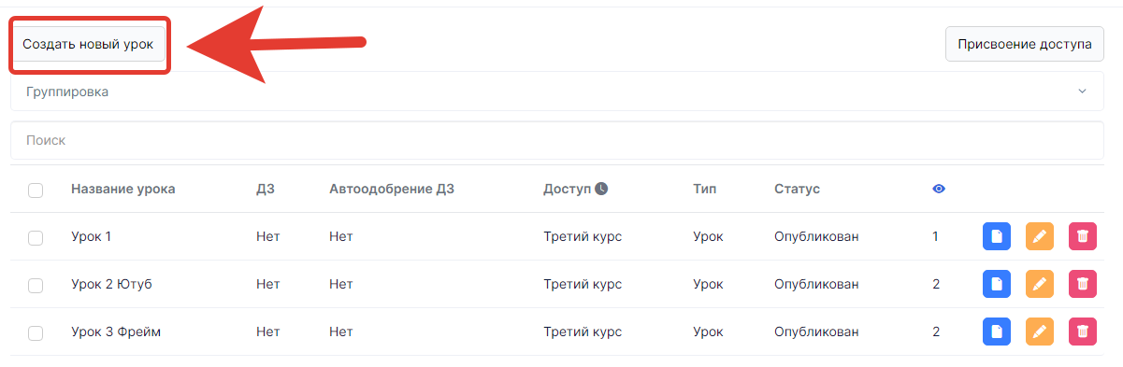The width and height of the screenshot is (1123, 367).
Task: Delete Урок 3 Фрейм with the trash icon
Action: coord(1082,332)
